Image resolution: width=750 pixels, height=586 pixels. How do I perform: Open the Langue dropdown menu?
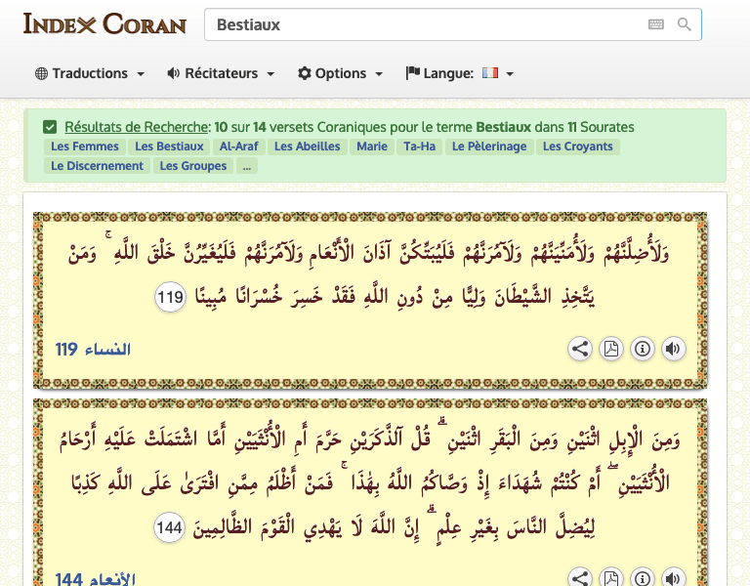click(x=460, y=73)
